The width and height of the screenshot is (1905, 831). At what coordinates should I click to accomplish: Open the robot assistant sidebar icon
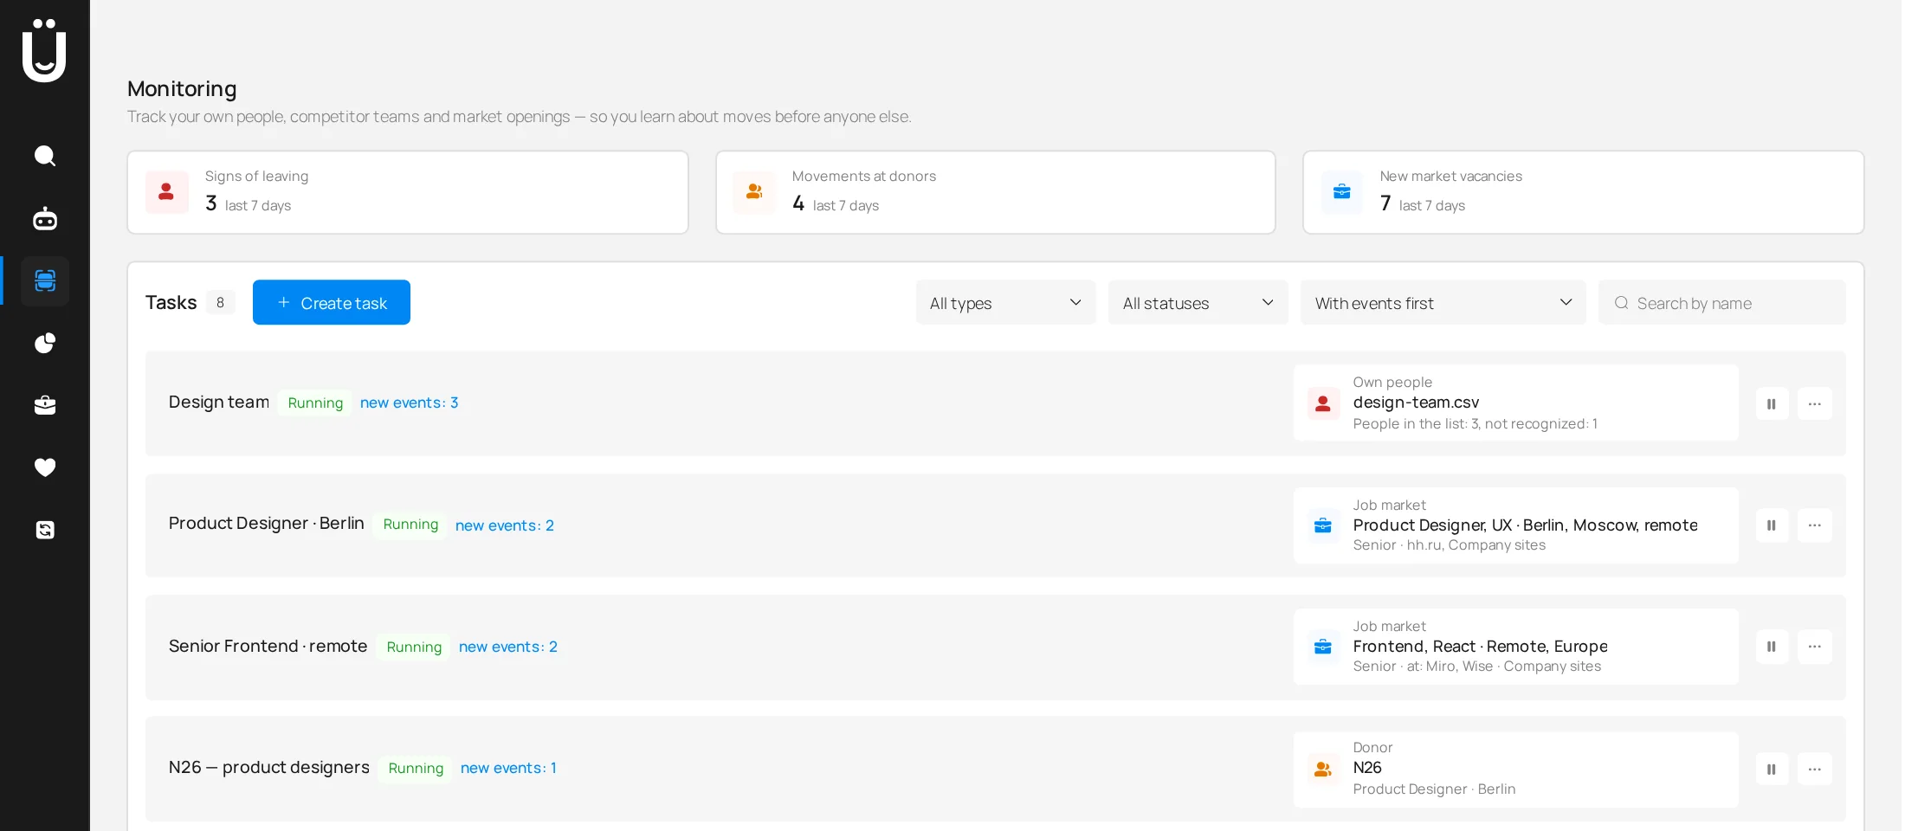(x=45, y=218)
